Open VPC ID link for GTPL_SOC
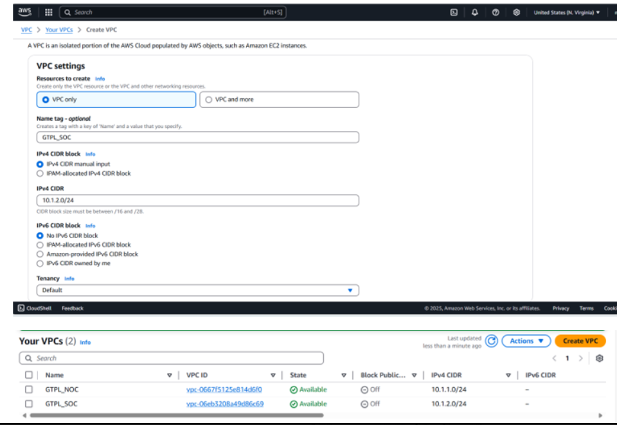 pyautogui.click(x=224, y=404)
